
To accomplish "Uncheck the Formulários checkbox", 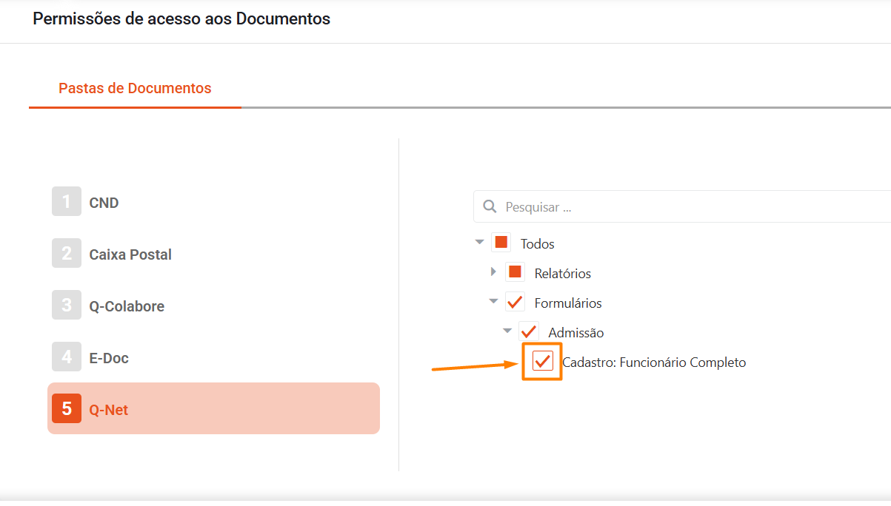I will 515,303.
